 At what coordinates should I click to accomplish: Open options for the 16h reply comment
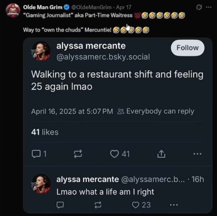[x=174, y=205]
